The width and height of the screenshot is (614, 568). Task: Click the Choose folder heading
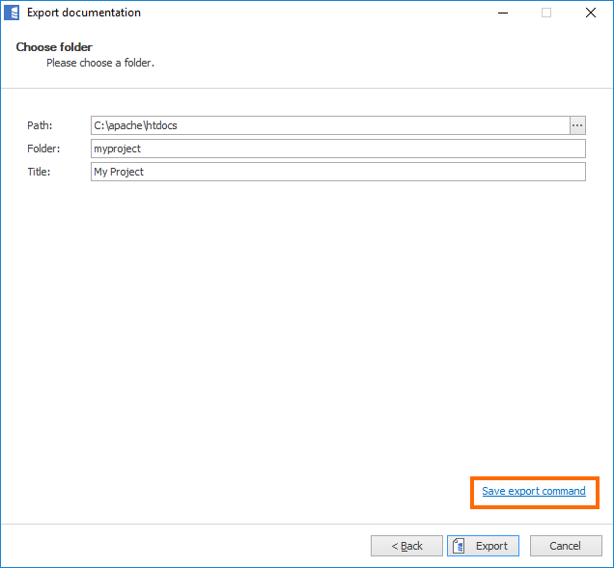54,47
